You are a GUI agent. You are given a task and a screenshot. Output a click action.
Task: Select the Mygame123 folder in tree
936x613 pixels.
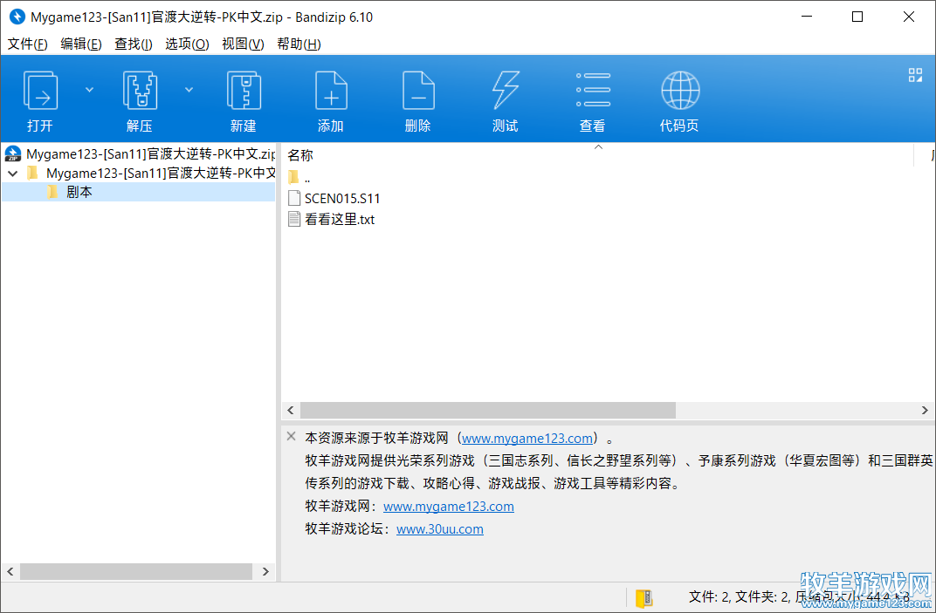tap(161, 173)
